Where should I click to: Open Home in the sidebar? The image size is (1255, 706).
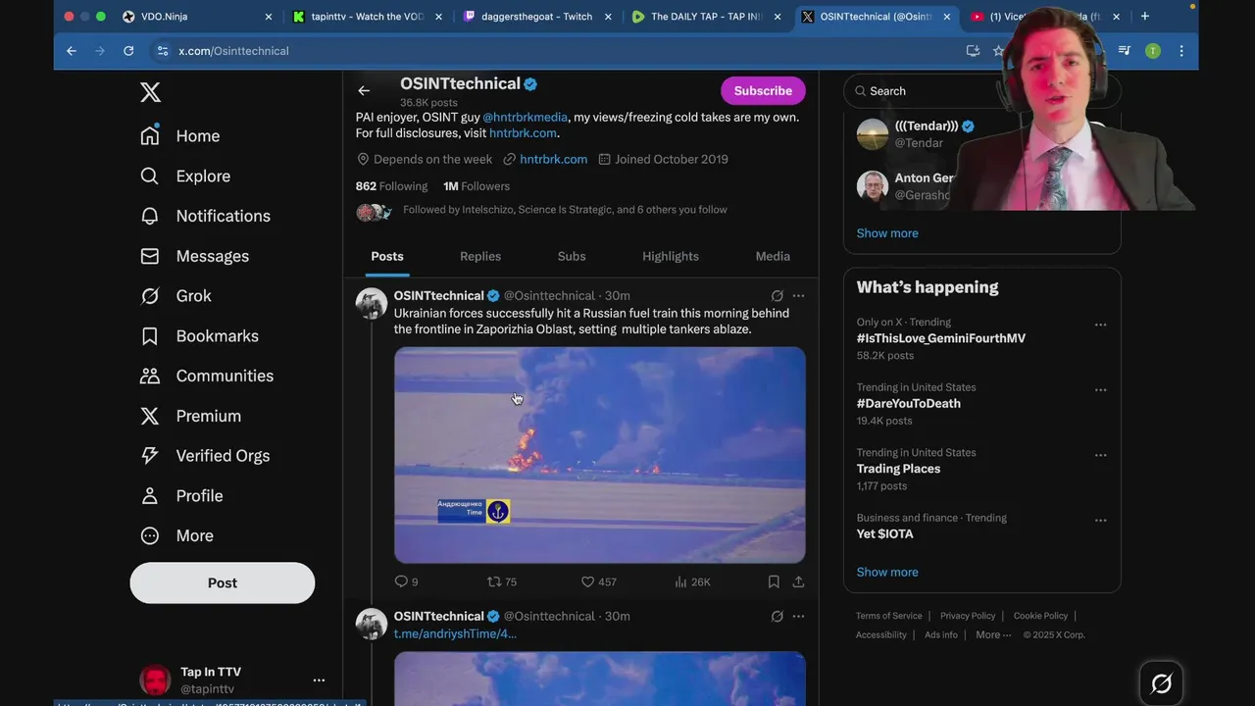coord(179,136)
